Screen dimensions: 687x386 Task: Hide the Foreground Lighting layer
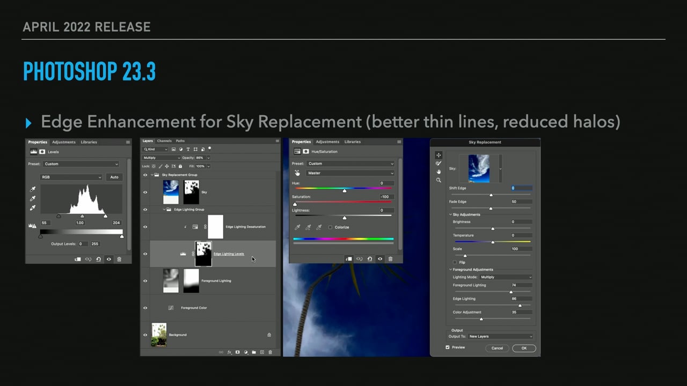pyautogui.click(x=145, y=280)
